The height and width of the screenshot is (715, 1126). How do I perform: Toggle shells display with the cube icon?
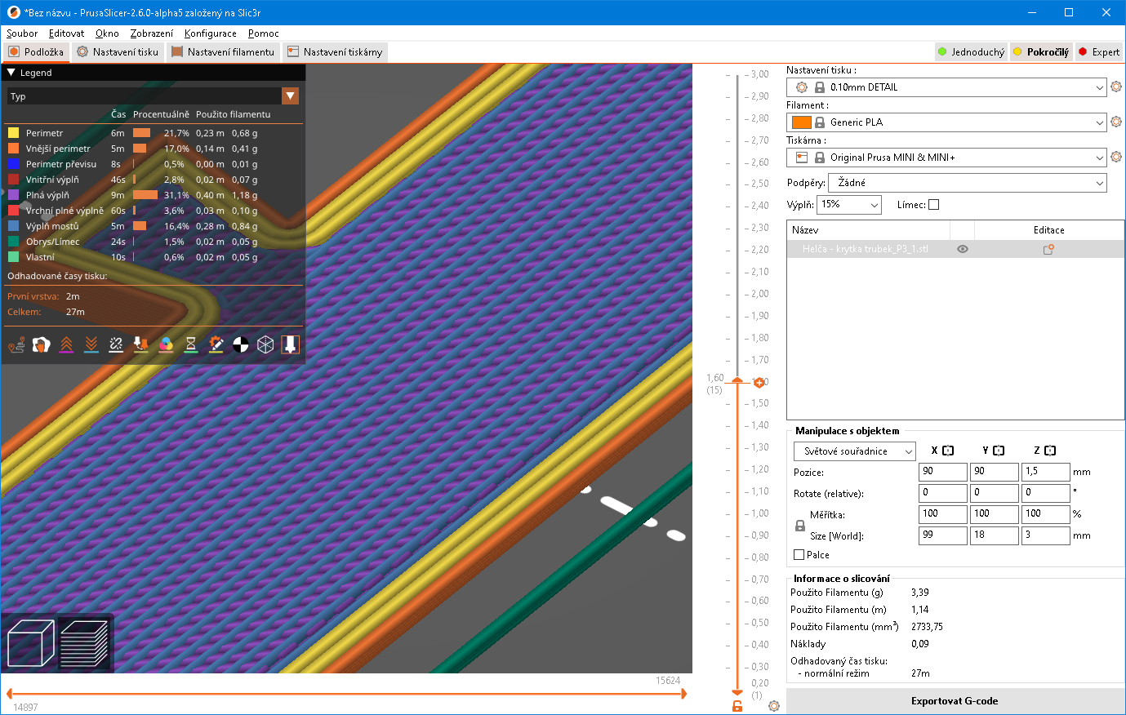tap(265, 344)
